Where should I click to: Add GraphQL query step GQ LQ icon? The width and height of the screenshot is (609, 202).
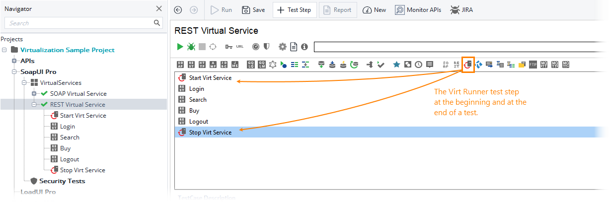tap(250, 64)
